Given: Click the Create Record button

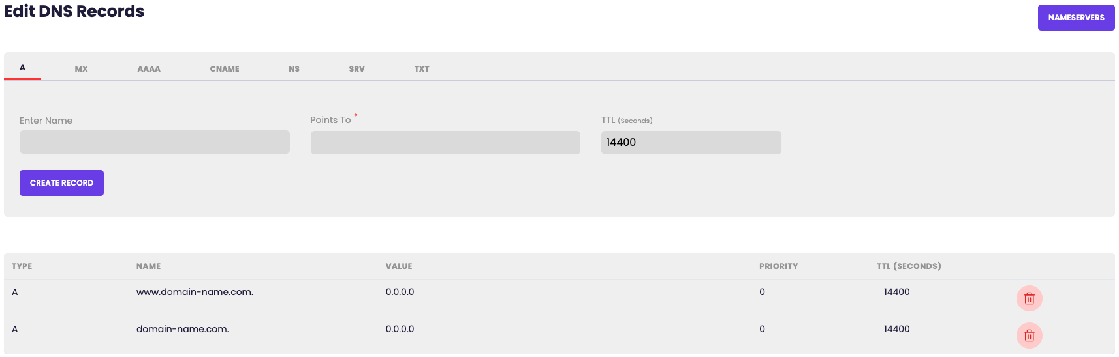Looking at the screenshot, I should click(x=61, y=183).
